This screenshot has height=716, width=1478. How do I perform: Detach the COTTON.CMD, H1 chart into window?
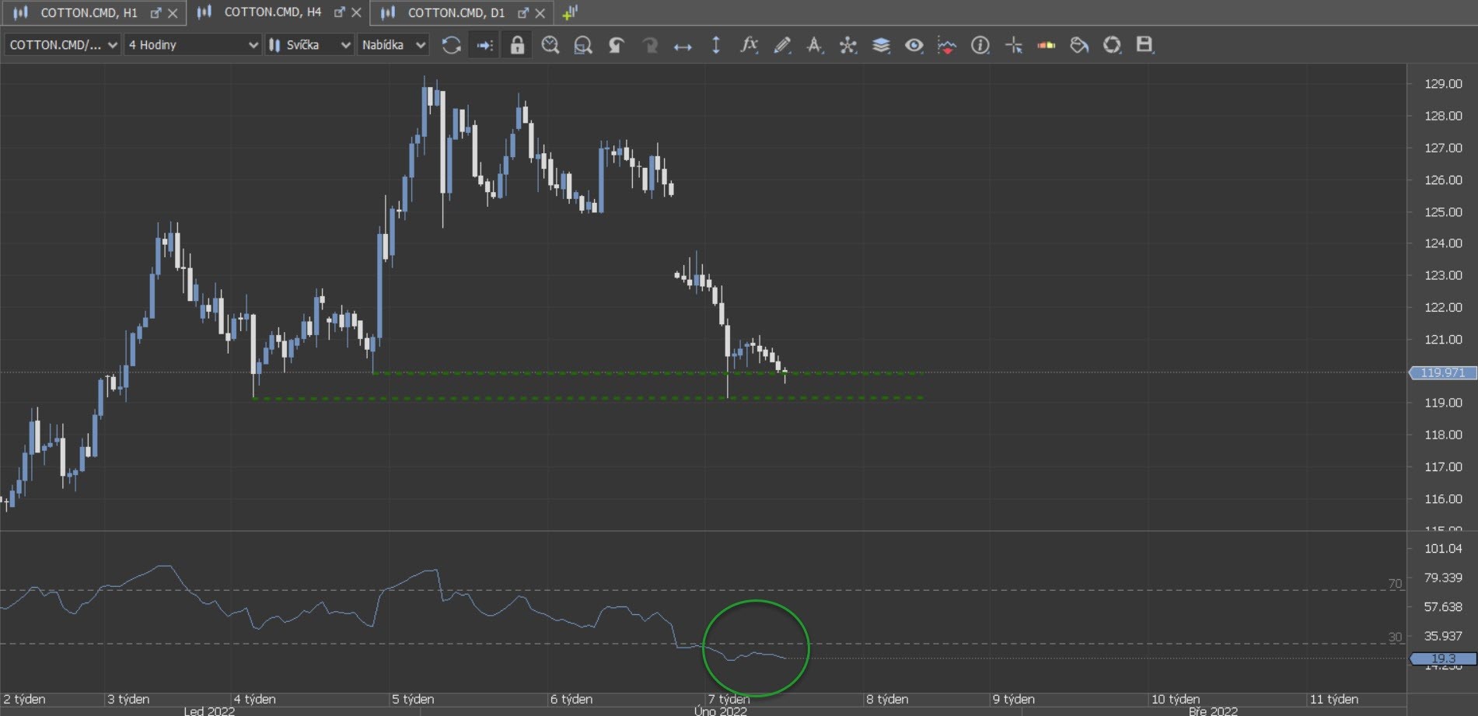(155, 13)
